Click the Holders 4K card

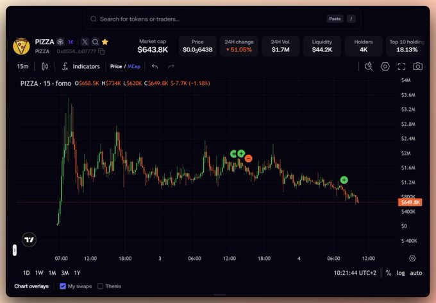point(364,46)
